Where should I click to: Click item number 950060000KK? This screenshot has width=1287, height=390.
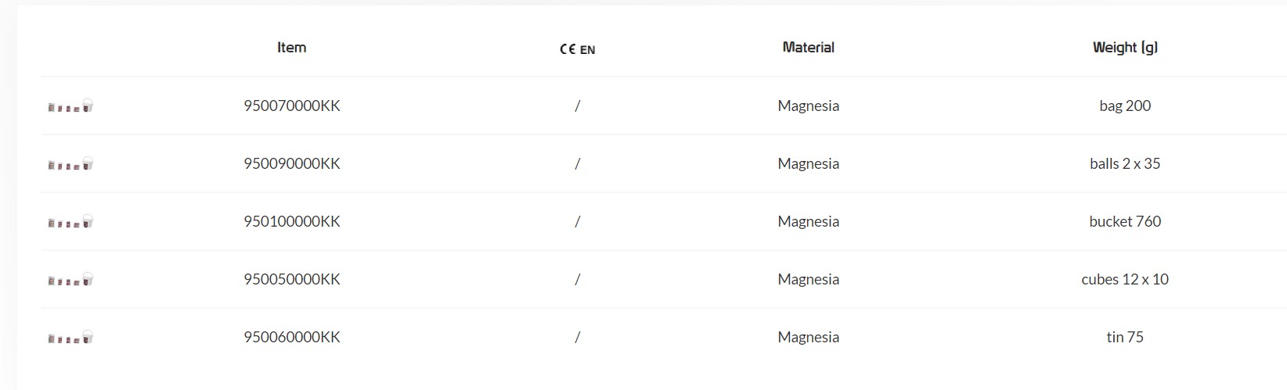click(x=291, y=337)
